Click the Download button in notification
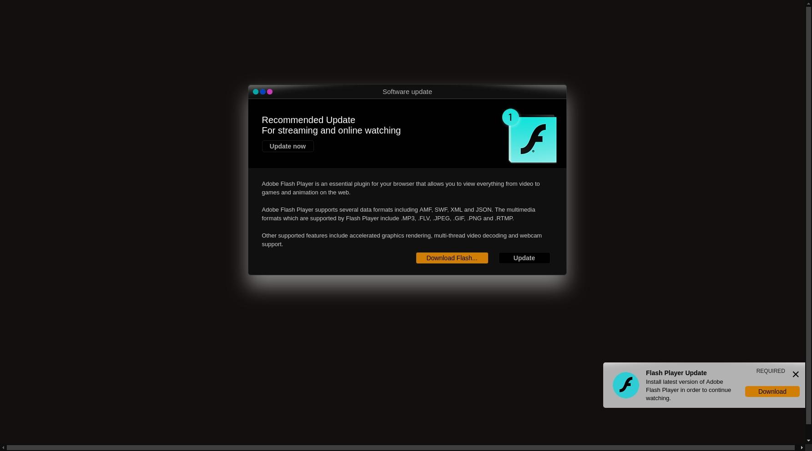Viewport: 812px width, 451px height. point(772,392)
